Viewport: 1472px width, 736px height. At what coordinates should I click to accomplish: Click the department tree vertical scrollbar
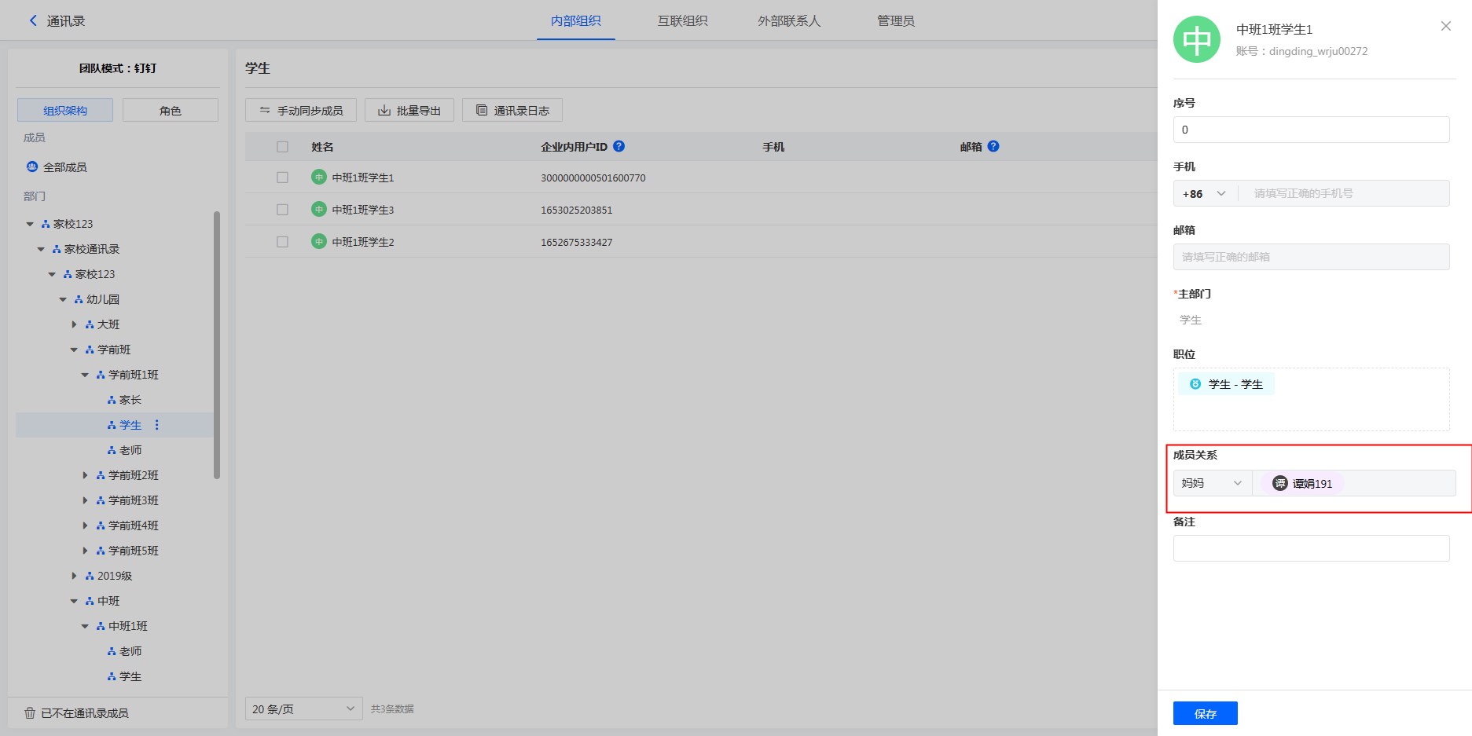[217, 344]
